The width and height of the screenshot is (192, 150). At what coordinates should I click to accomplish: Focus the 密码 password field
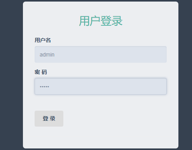(101, 86)
